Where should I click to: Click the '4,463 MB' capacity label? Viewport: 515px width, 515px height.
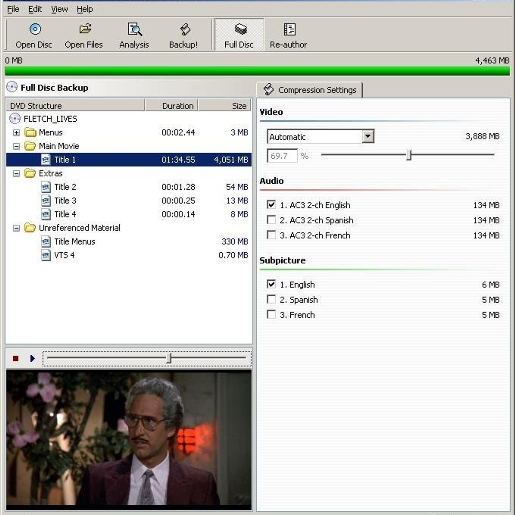[x=492, y=61]
